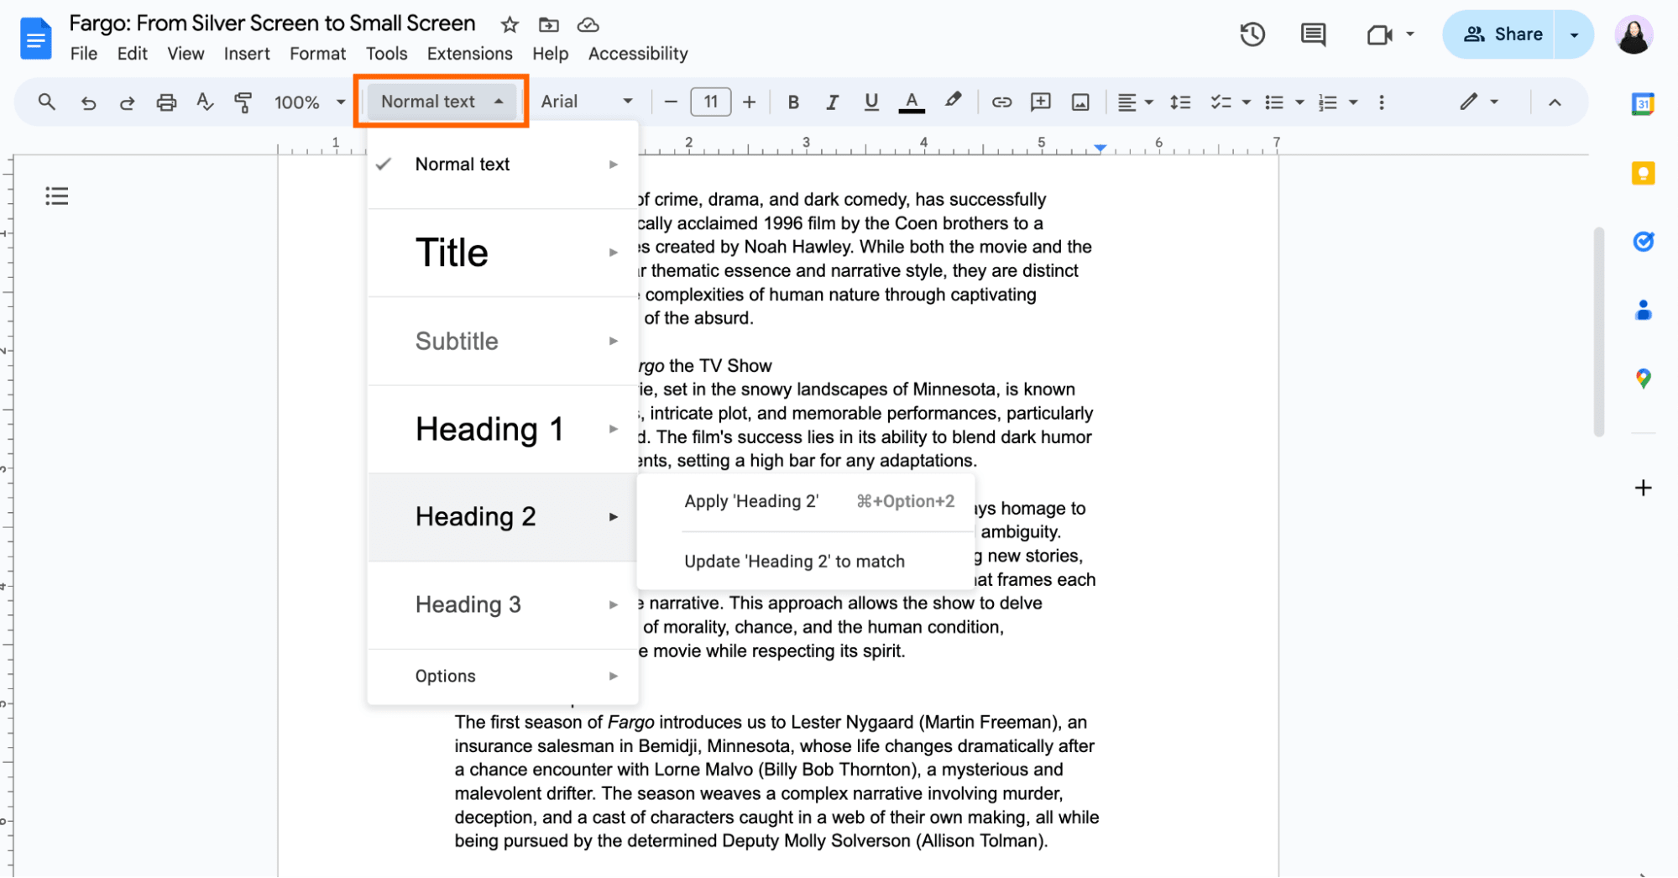Decrease the font size
Image resolution: width=1678 pixels, height=878 pixels.
pos(670,102)
